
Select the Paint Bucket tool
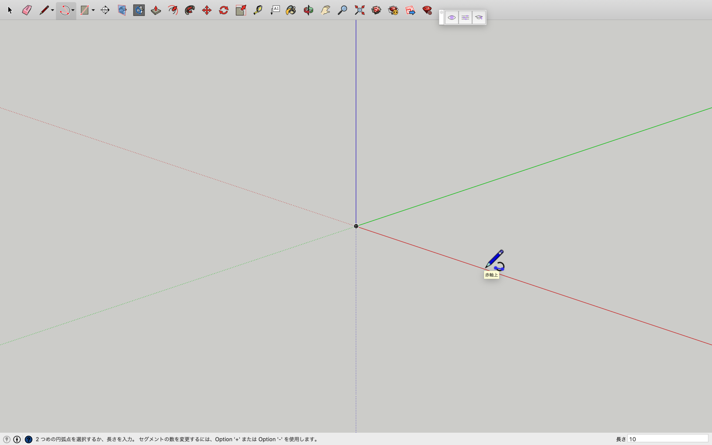point(291,10)
